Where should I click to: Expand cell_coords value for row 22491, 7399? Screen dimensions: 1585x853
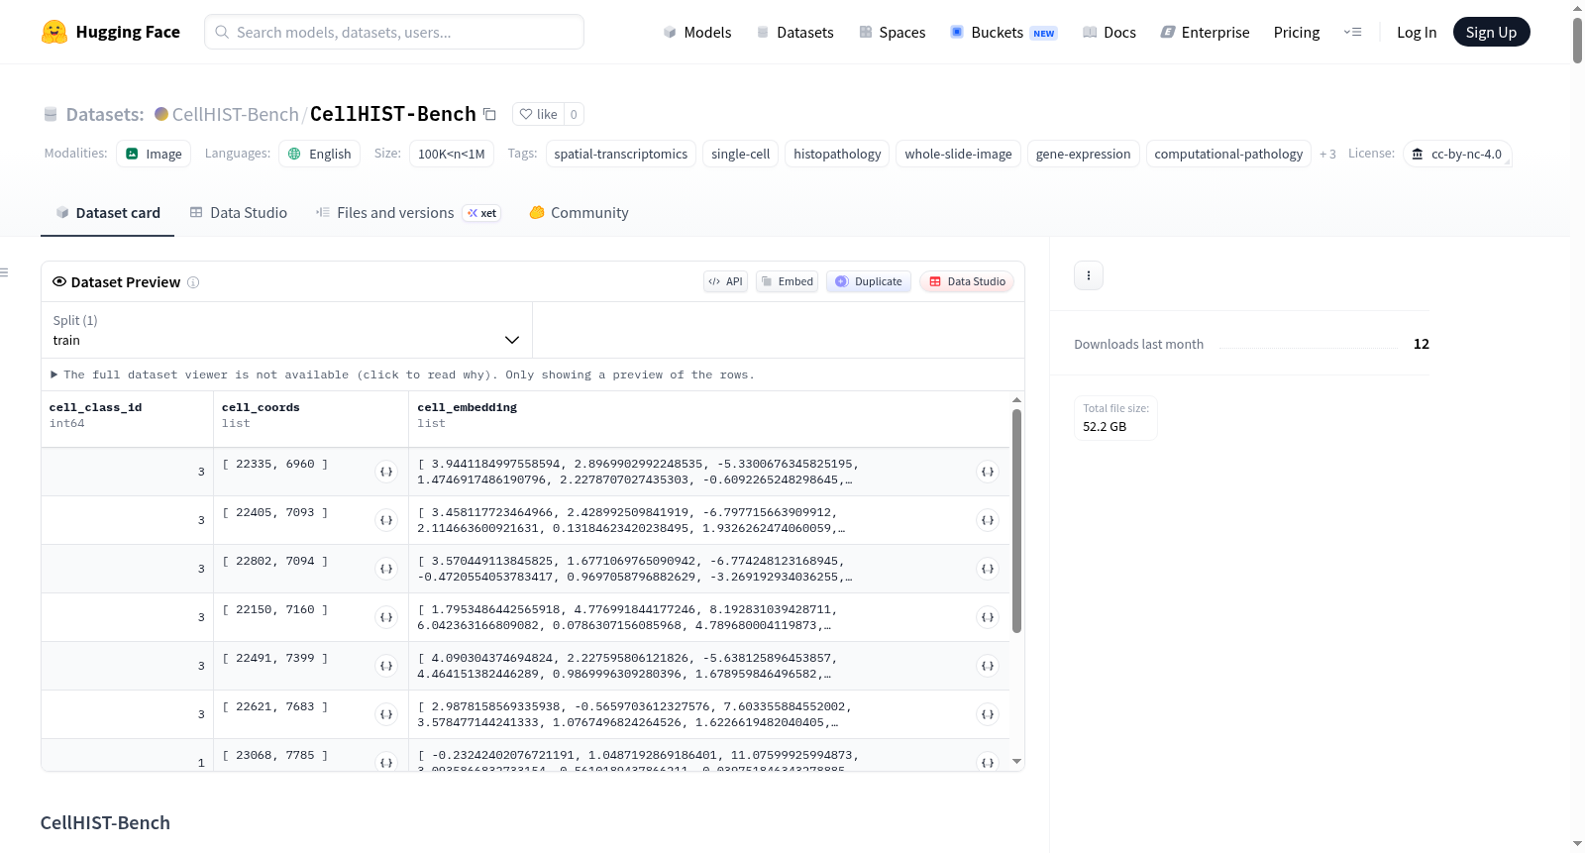[386, 666]
